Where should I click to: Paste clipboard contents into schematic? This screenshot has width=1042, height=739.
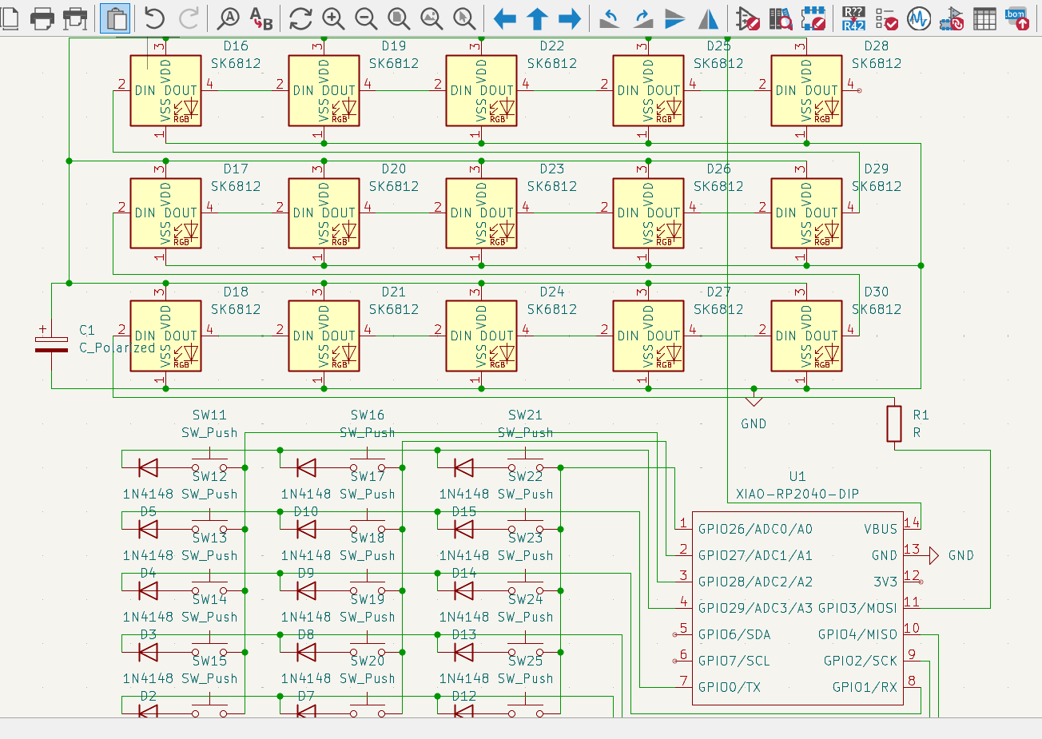[x=116, y=18]
